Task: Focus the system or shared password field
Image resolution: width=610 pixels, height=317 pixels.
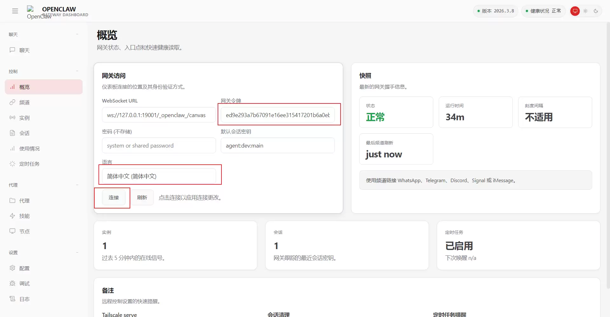Action: pyautogui.click(x=159, y=146)
